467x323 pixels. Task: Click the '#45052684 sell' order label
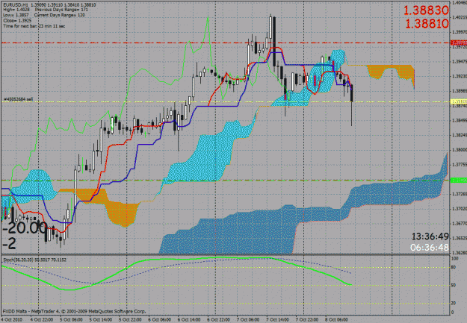(18, 98)
